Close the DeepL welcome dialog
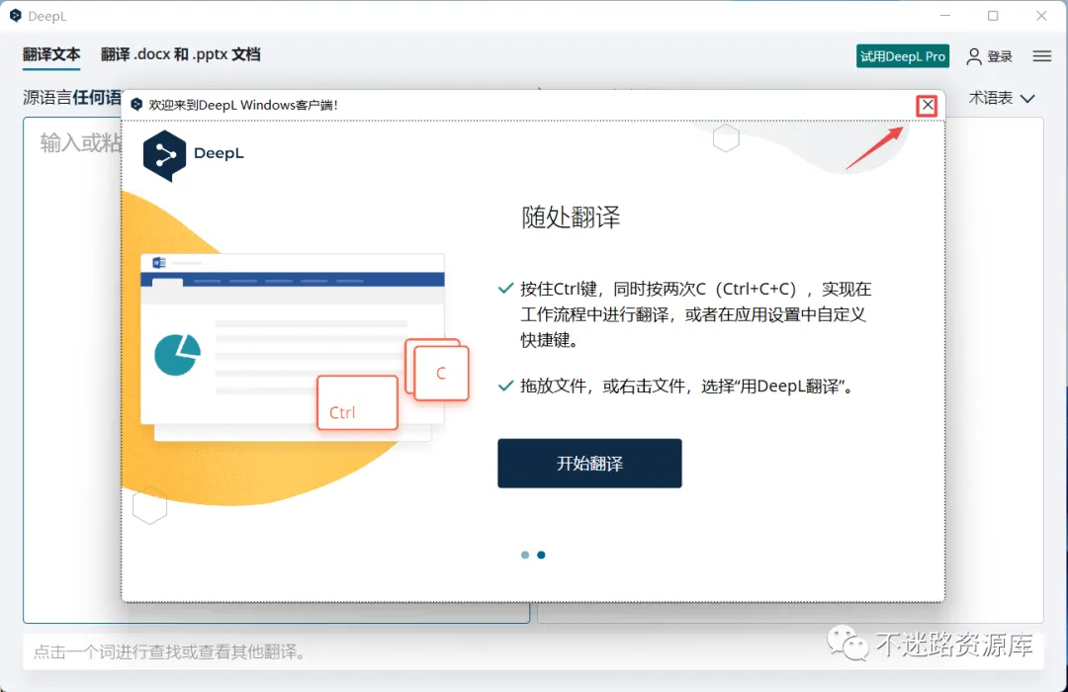 click(927, 106)
